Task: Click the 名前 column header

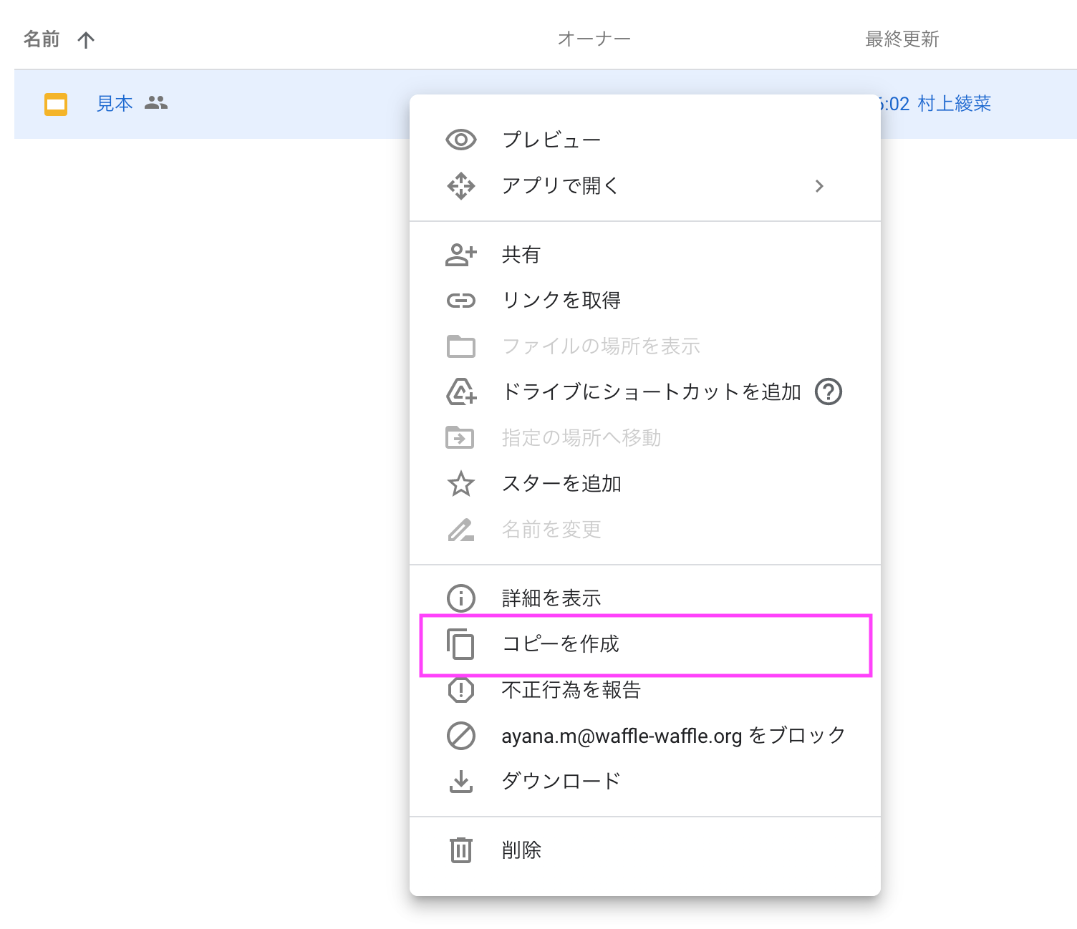Action: pyautogui.click(x=42, y=39)
